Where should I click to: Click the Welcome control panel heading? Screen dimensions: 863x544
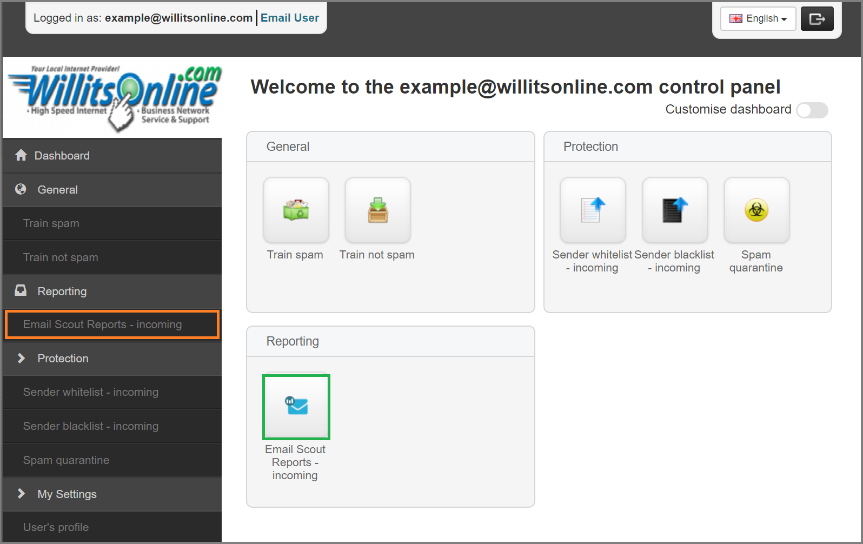click(515, 87)
